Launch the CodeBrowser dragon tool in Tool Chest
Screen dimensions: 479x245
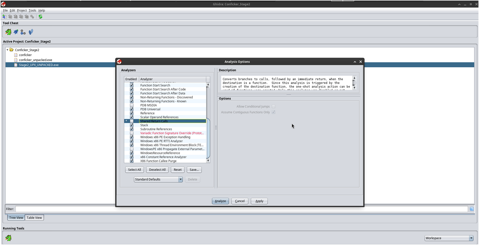click(8, 32)
